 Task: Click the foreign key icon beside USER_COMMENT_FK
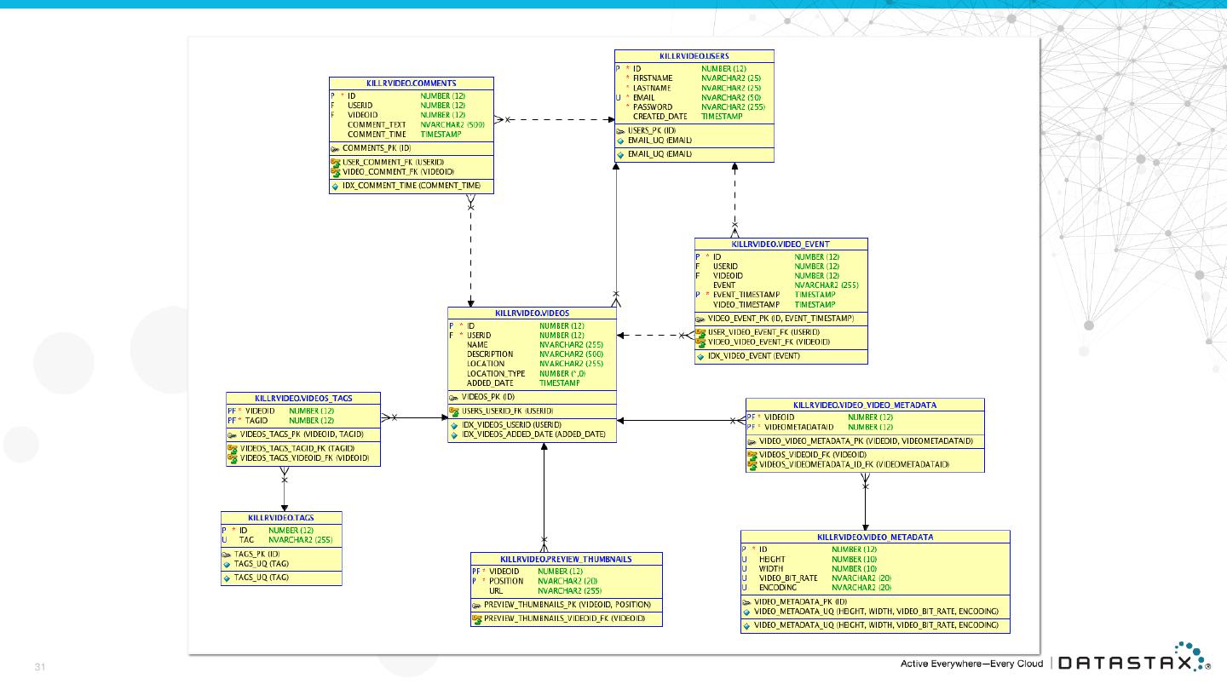pos(336,162)
